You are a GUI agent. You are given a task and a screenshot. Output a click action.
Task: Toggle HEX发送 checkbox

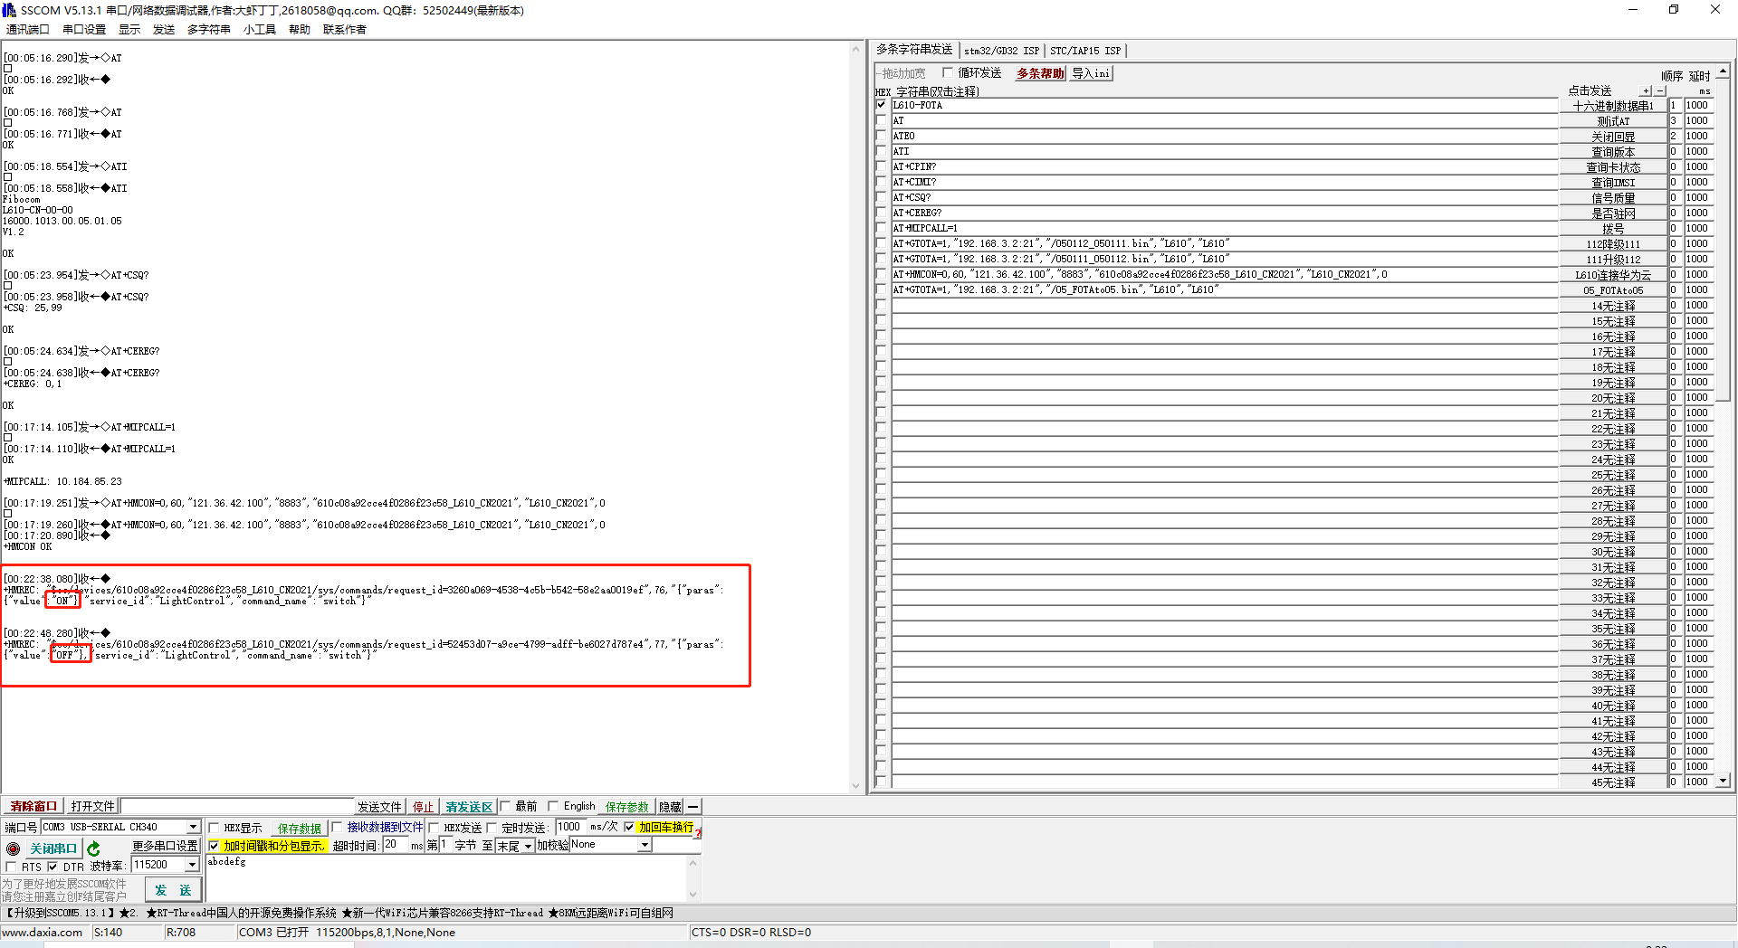coord(434,828)
